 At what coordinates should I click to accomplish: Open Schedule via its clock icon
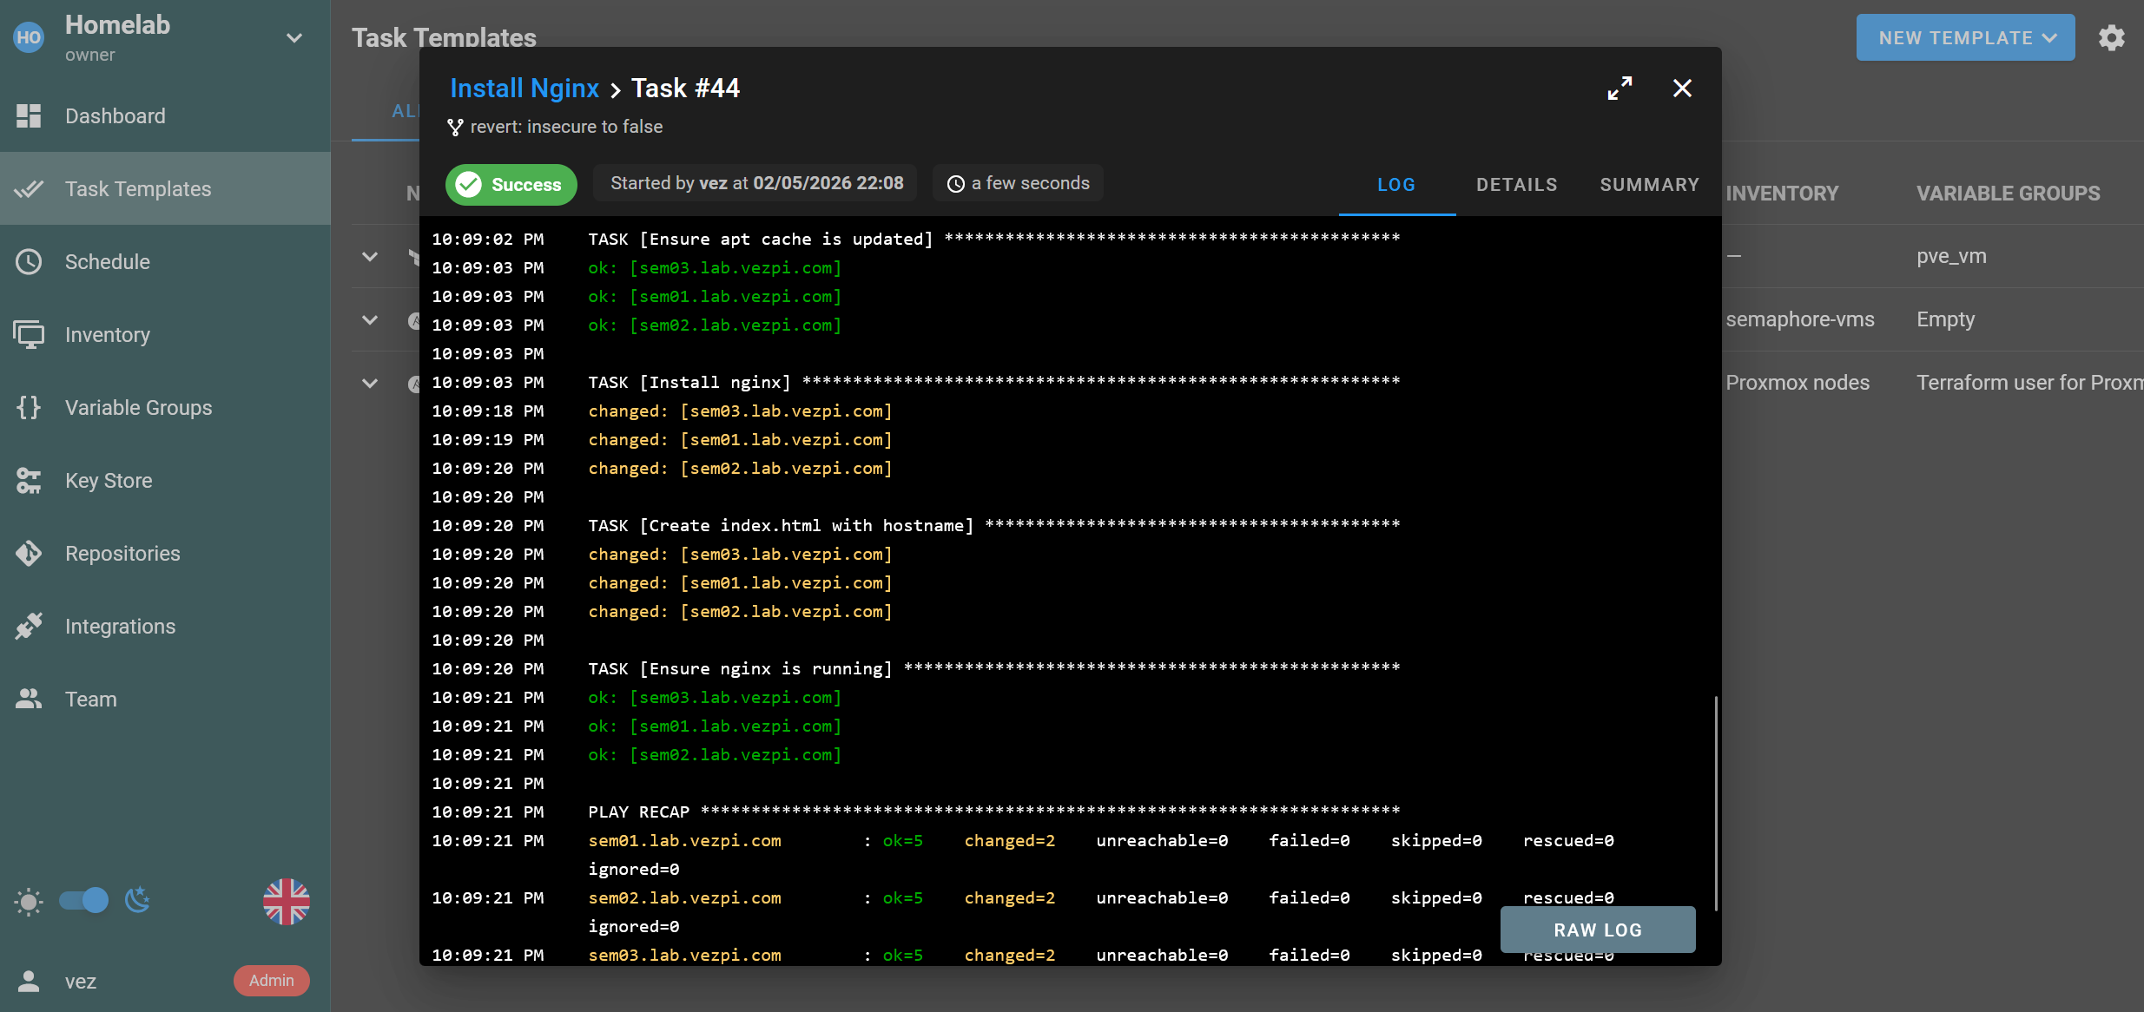(x=29, y=261)
